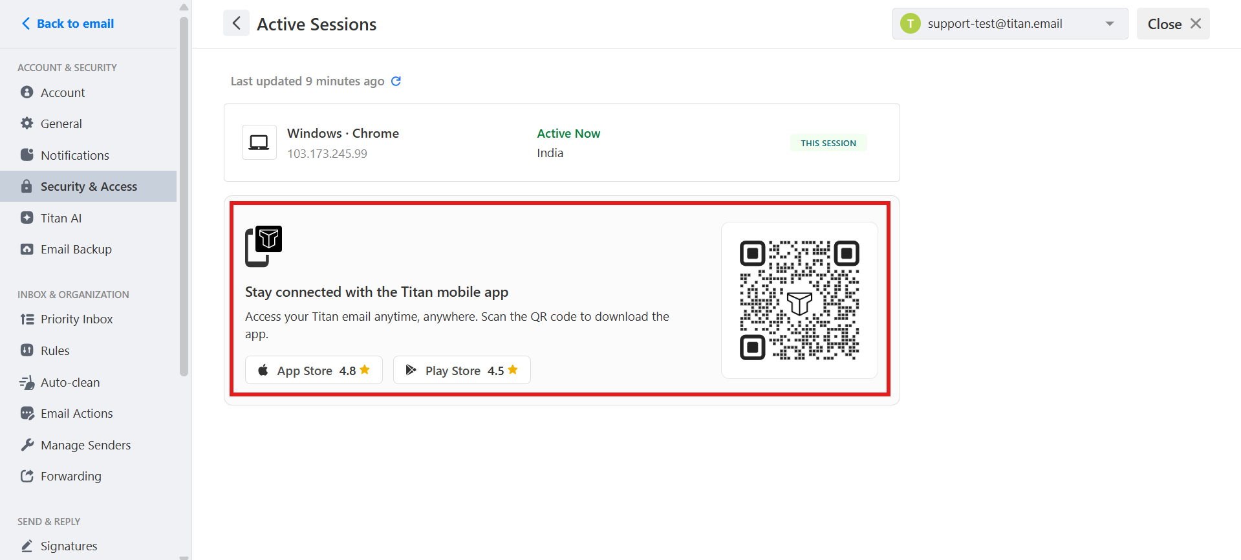This screenshot has width=1241, height=560.
Task: Click the Google Play logo icon
Action: [411, 371]
